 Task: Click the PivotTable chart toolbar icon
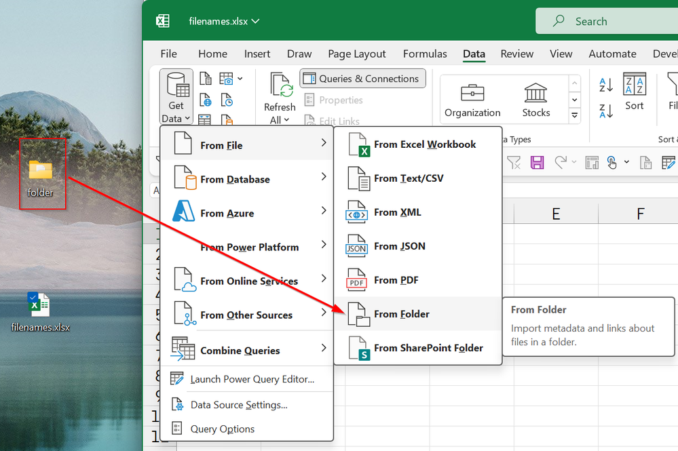click(x=592, y=163)
